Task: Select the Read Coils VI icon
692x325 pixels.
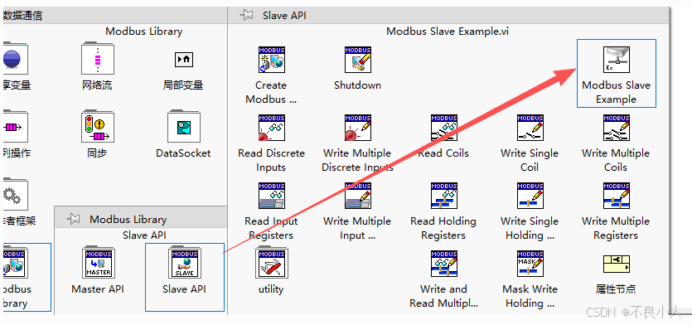Action: pos(443,128)
